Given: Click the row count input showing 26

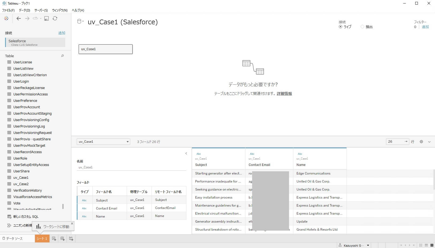Looking at the screenshot, I should [396, 142].
